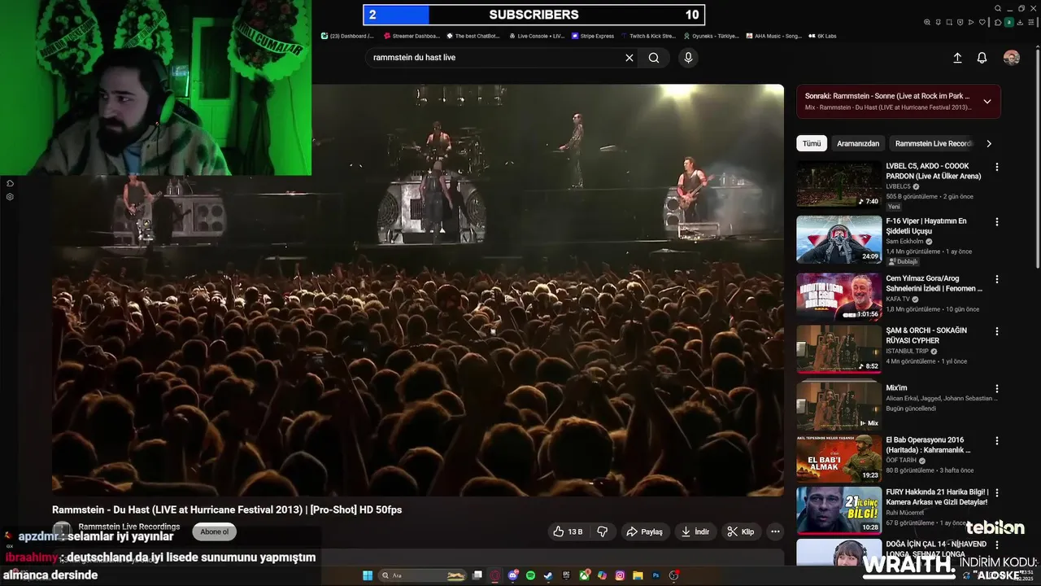Subscribe with Abone ol button

215,531
